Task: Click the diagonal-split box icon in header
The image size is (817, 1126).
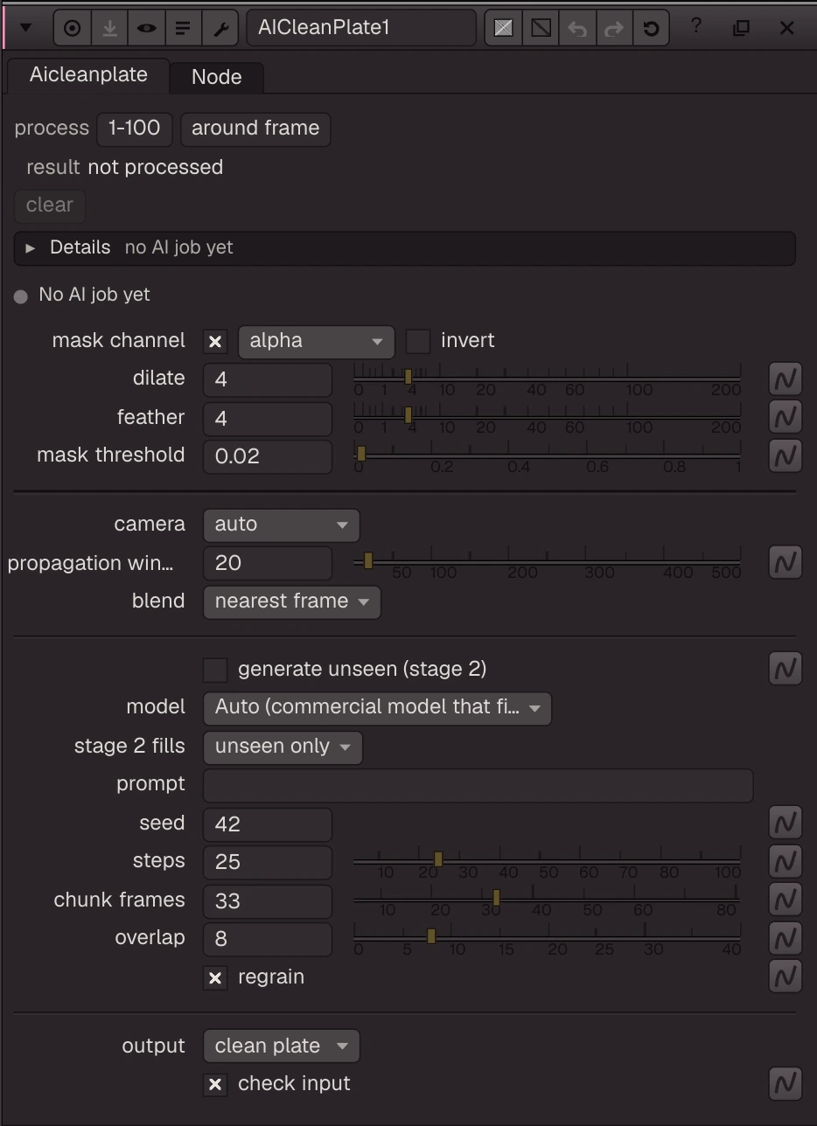Action: pos(541,28)
